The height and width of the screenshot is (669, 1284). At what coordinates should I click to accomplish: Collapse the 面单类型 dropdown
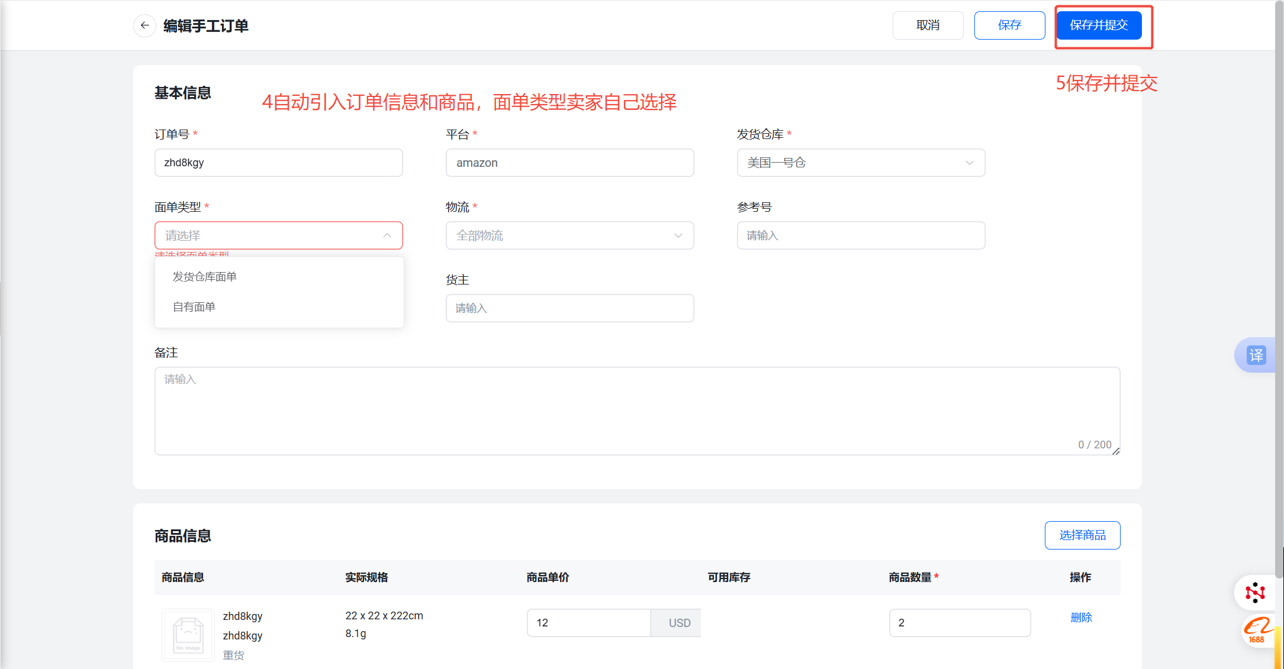pyautogui.click(x=279, y=235)
